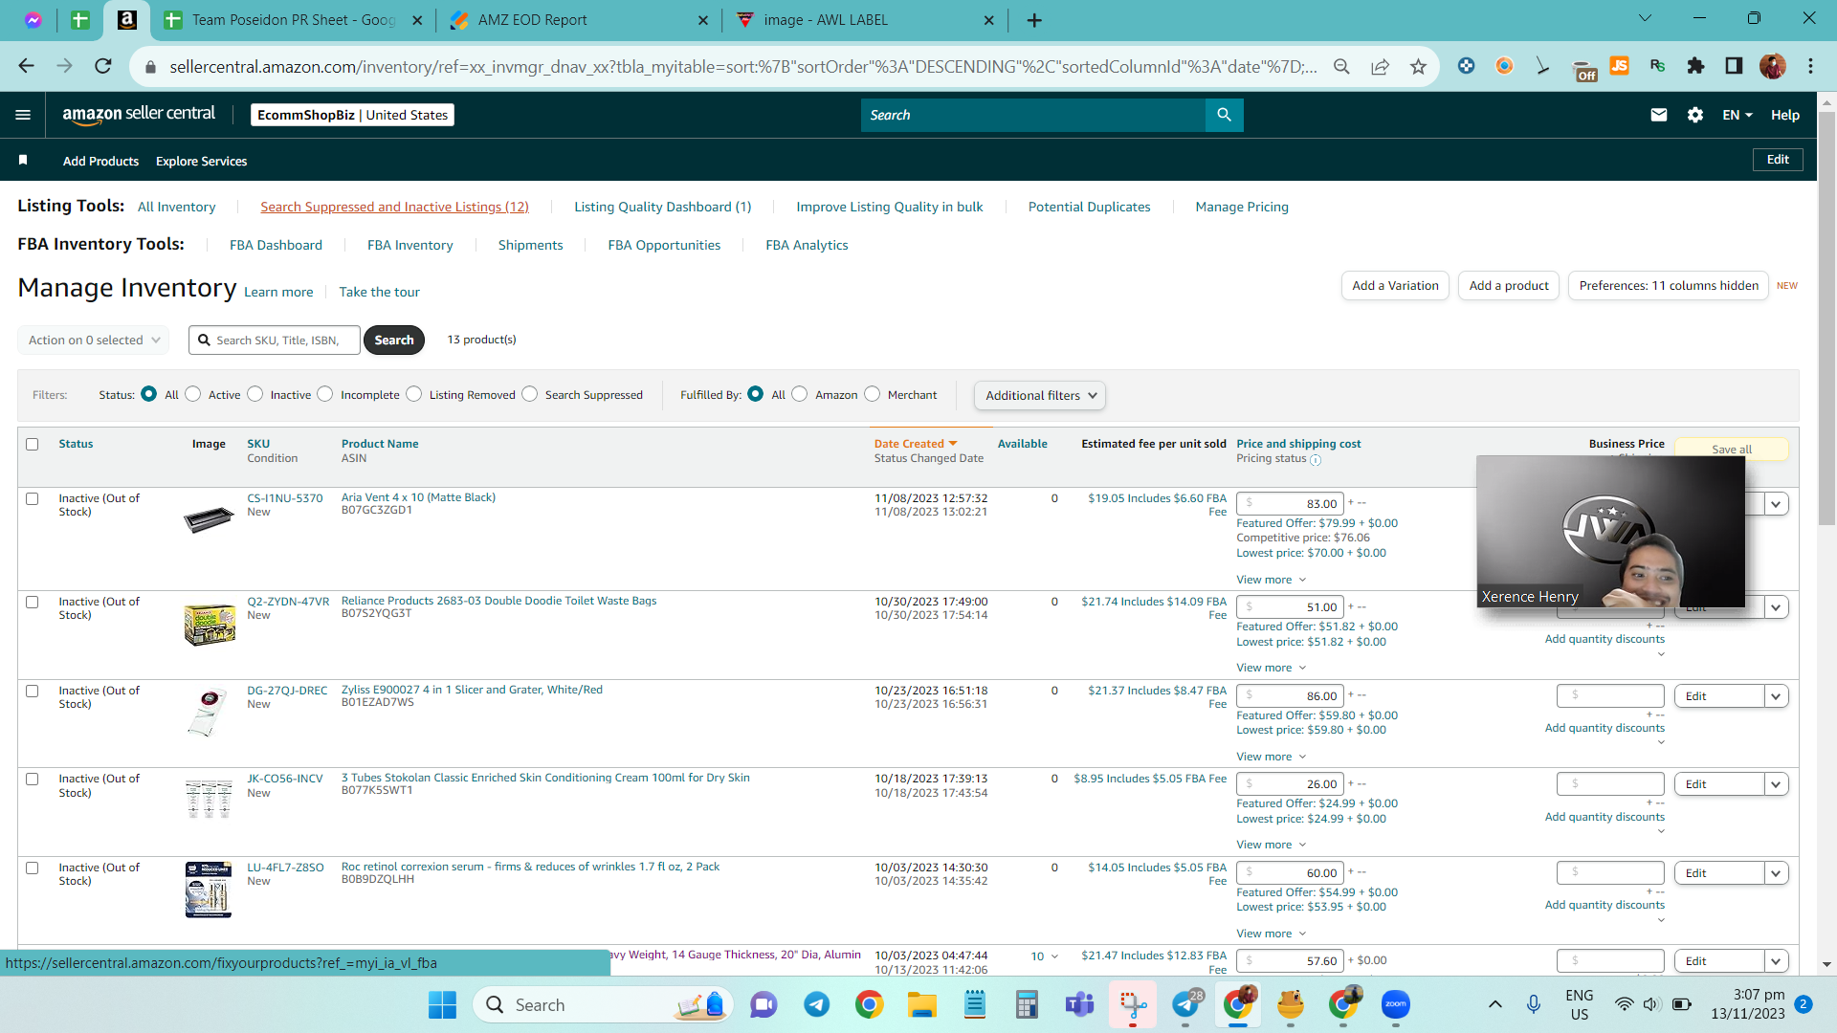
Task: Check the box for Aria Vent row
Action: [33, 498]
